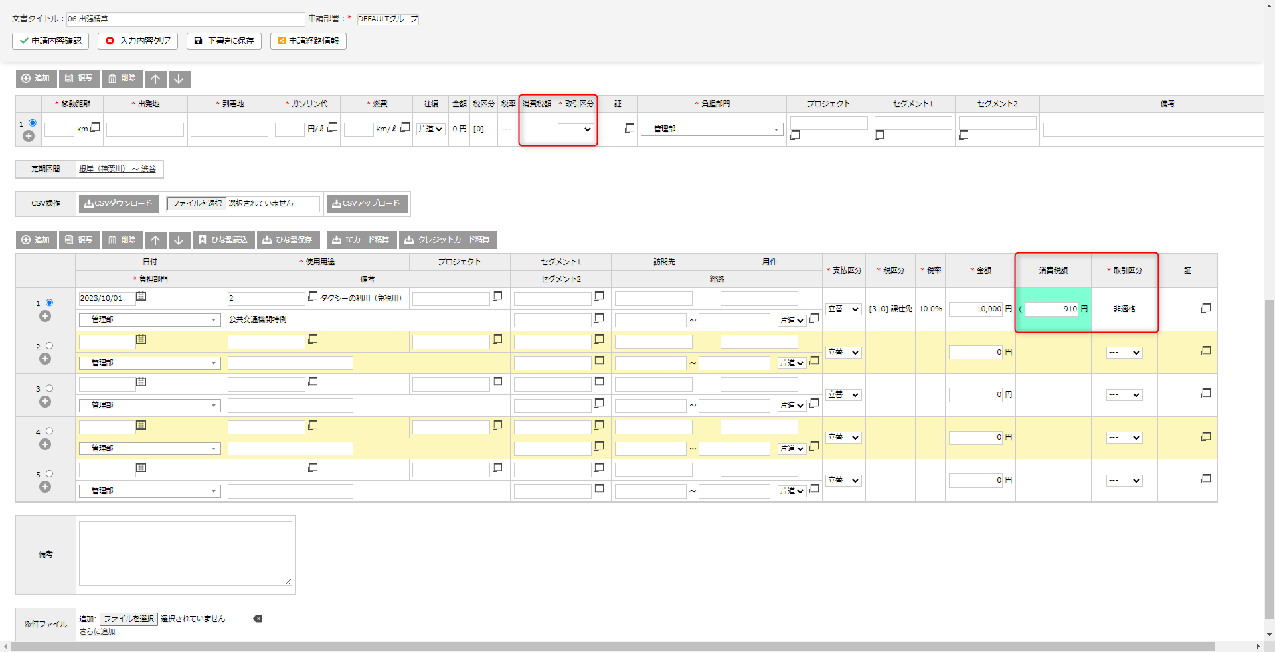
Task: Click the move-up arrow in the top toolbar
Action: click(x=155, y=79)
